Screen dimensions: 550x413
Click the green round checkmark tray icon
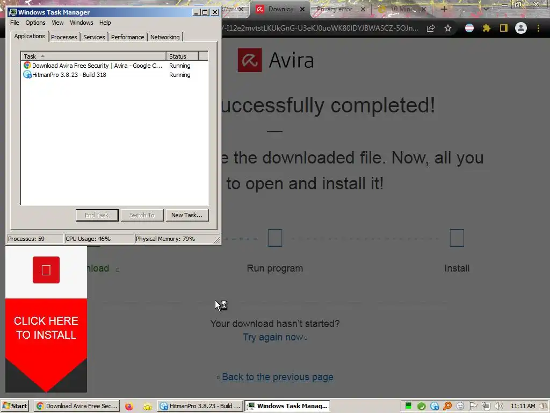[421, 407]
